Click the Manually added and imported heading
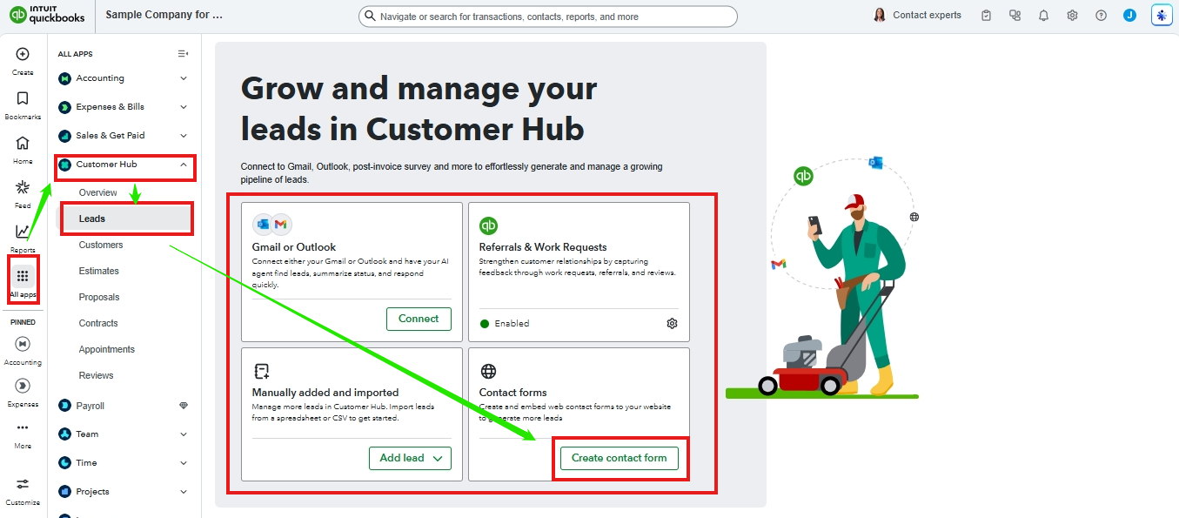 click(x=325, y=393)
